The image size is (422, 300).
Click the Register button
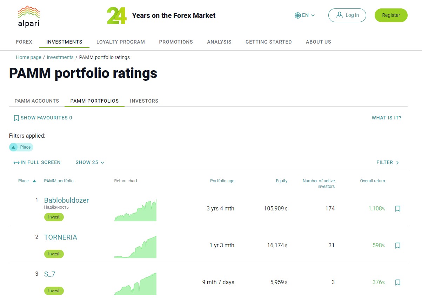391,15
